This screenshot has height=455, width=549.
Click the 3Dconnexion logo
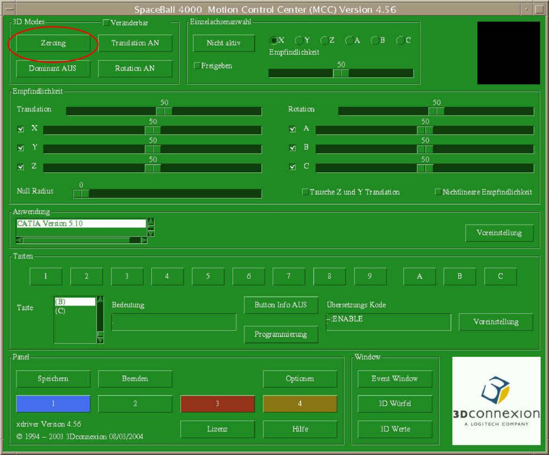496,401
